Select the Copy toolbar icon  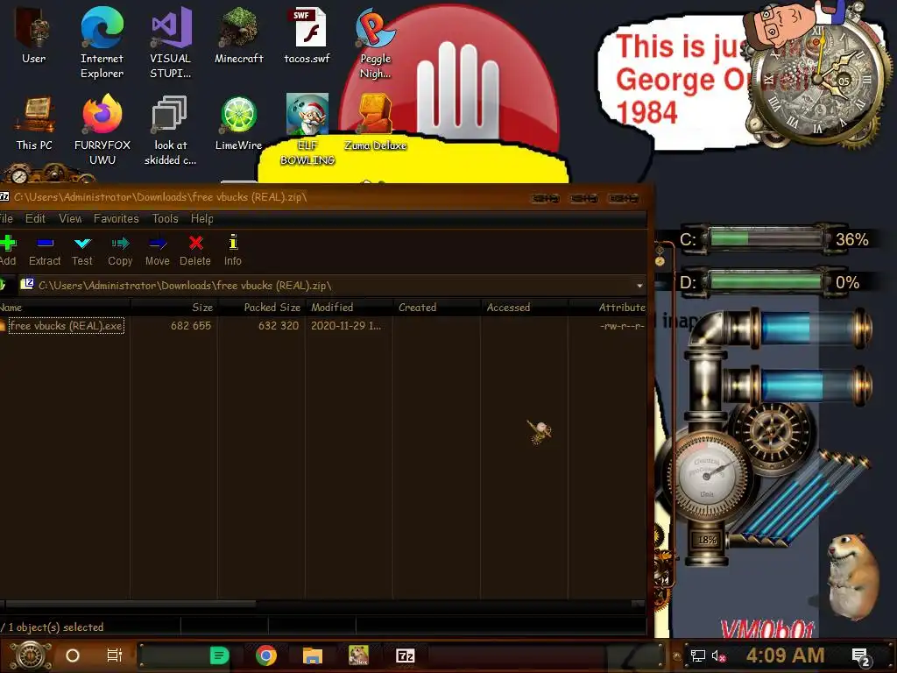point(120,250)
